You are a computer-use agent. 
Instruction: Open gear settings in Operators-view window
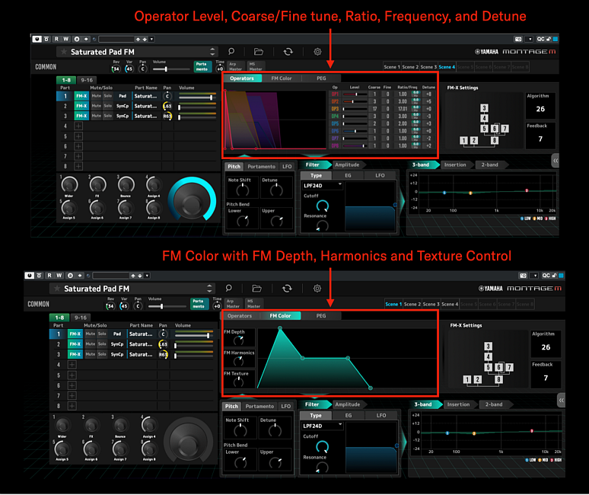[x=317, y=52]
